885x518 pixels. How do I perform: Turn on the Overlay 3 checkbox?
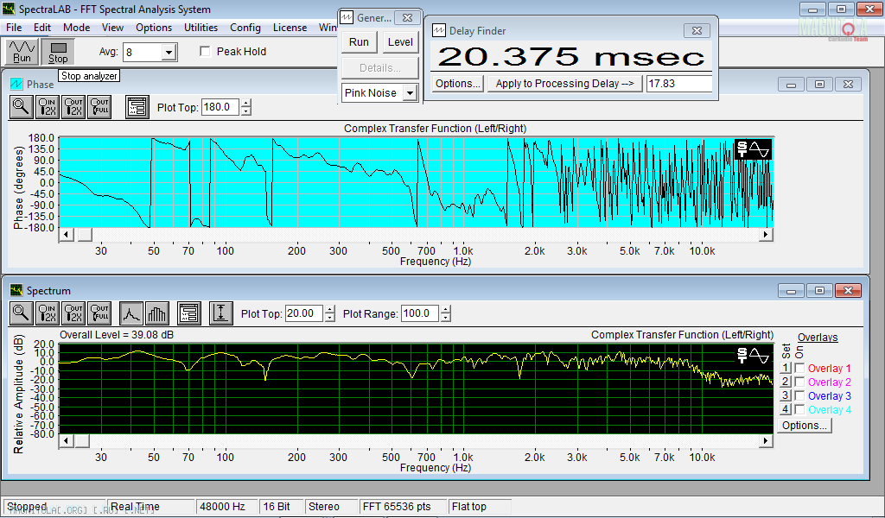[799, 396]
